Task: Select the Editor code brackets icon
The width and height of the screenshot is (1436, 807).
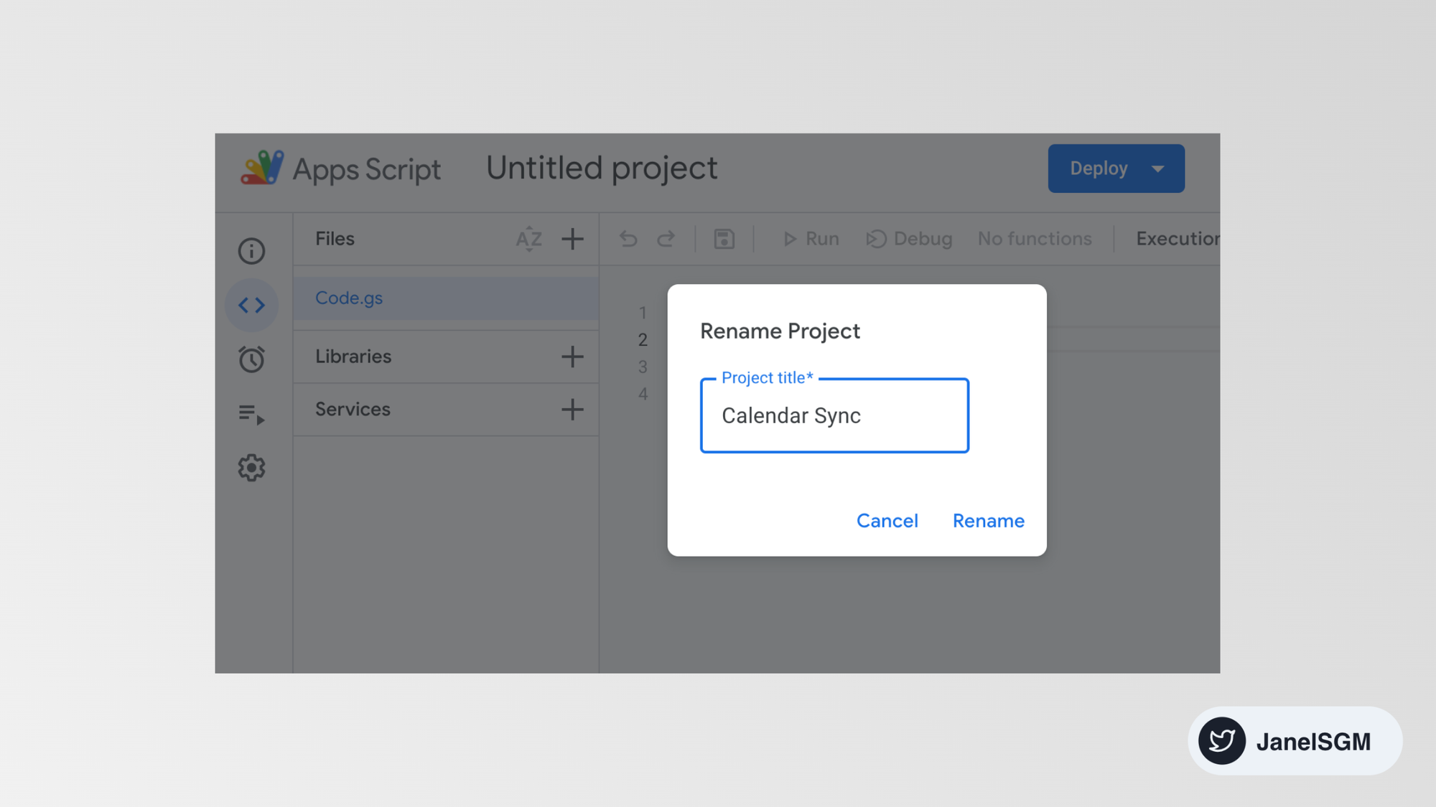Action: [x=251, y=306]
